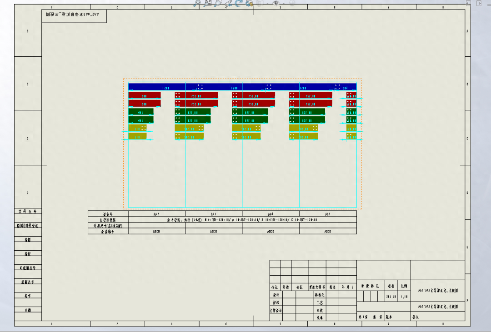Click the grayed Display Style cube icon
Viewport: 491px width, 332px height.
(260, 3)
